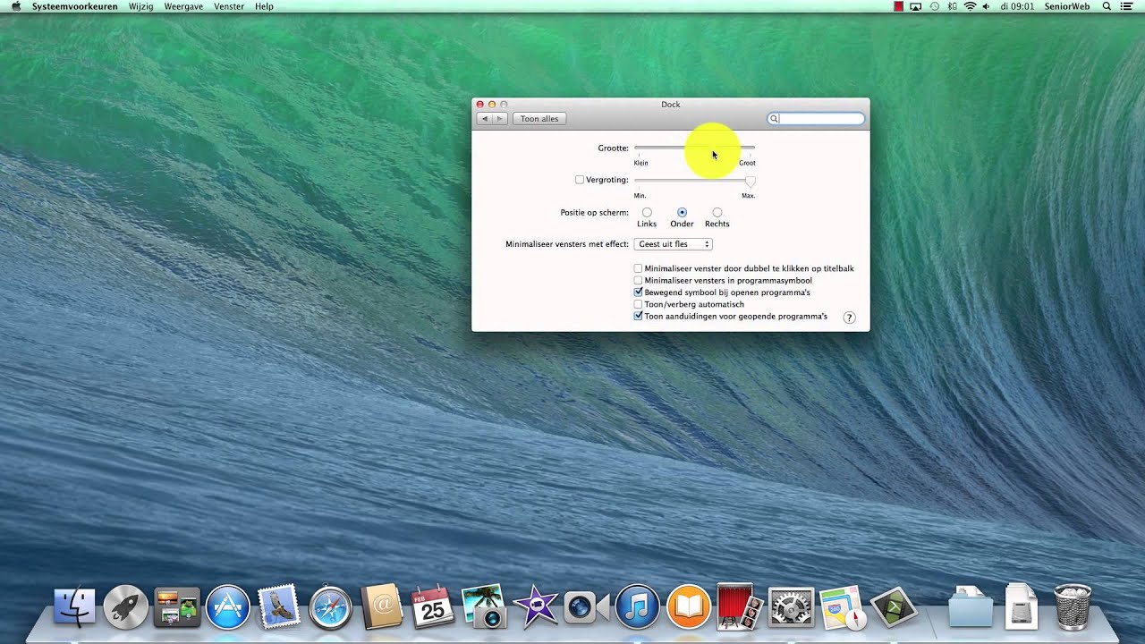Open the Trash in the Dock
Image resolution: width=1145 pixels, height=644 pixels.
pyautogui.click(x=1073, y=606)
